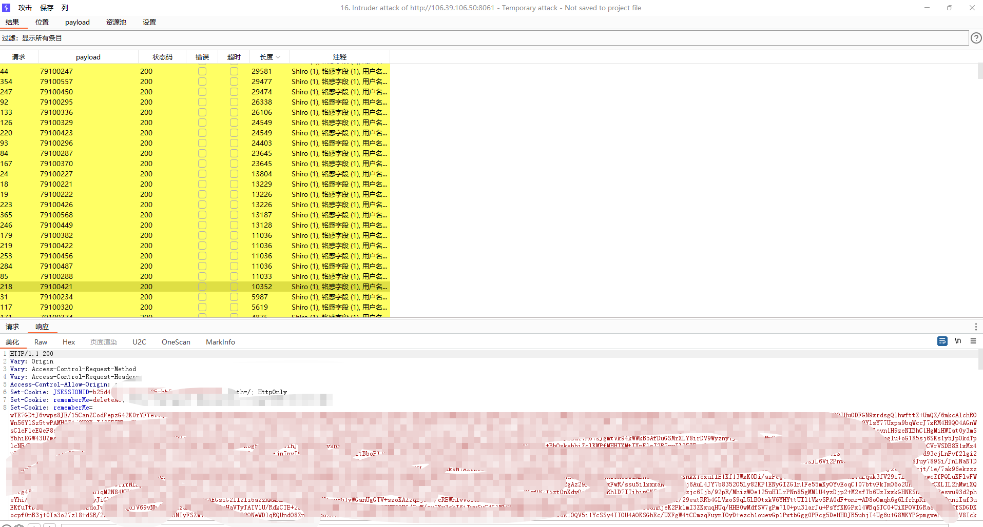Select the row with payload 79100222
Viewport: 983px width, 527px height.
[x=195, y=194]
